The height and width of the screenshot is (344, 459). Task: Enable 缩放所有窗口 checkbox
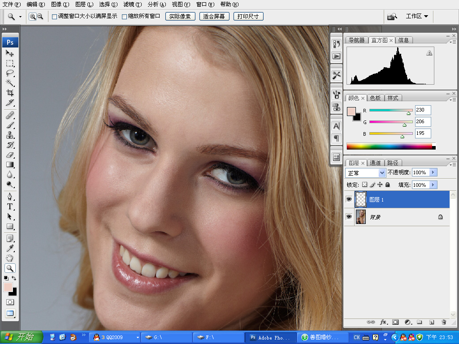point(124,17)
